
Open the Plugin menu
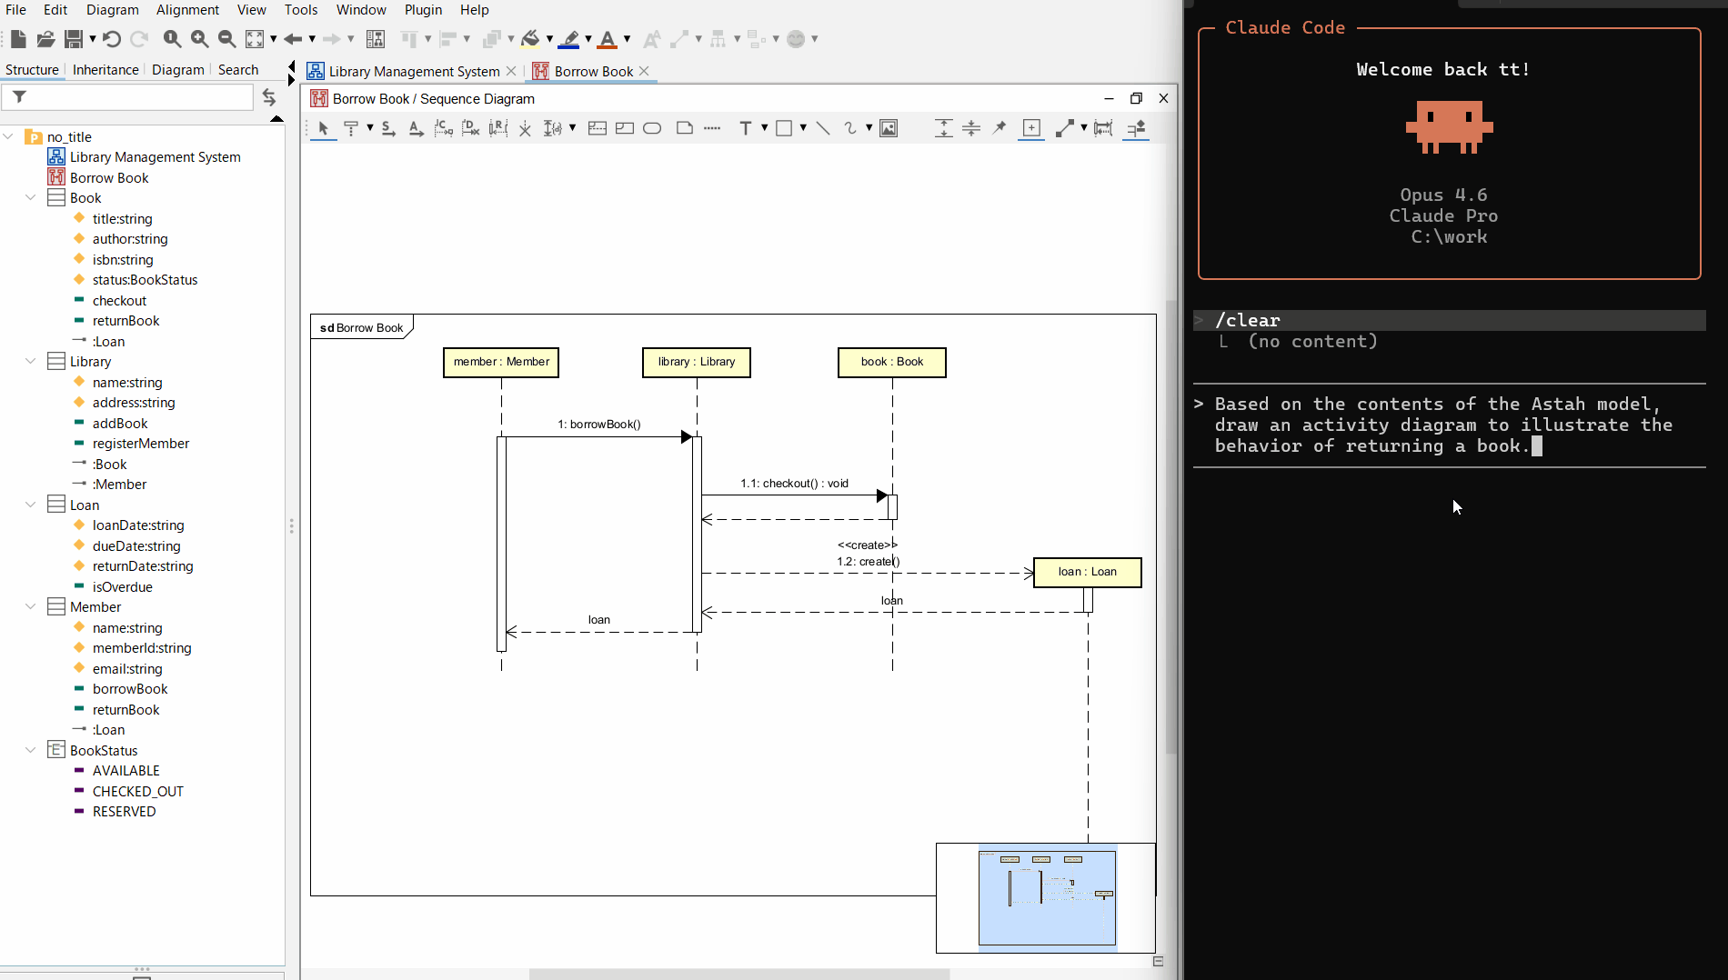423,10
